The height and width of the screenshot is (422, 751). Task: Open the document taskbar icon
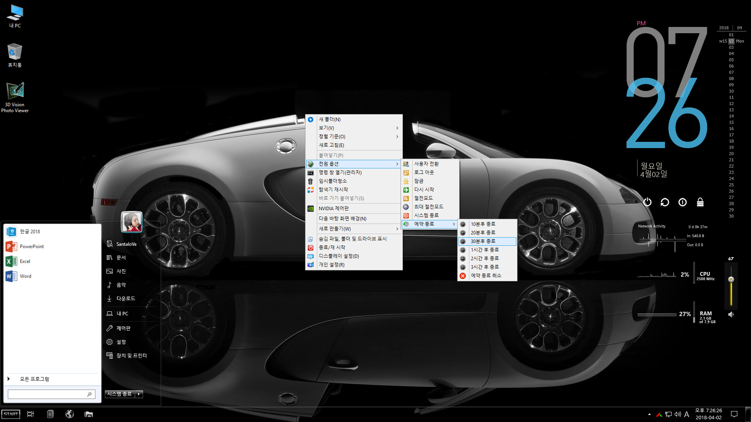pyautogui.click(x=50, y=414)
